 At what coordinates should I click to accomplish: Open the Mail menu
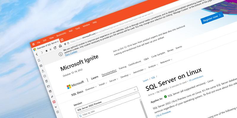pyautogui.click(x=71, y=31)
